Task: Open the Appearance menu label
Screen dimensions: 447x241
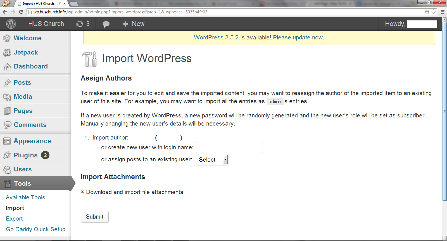Action: click(32, 141)
